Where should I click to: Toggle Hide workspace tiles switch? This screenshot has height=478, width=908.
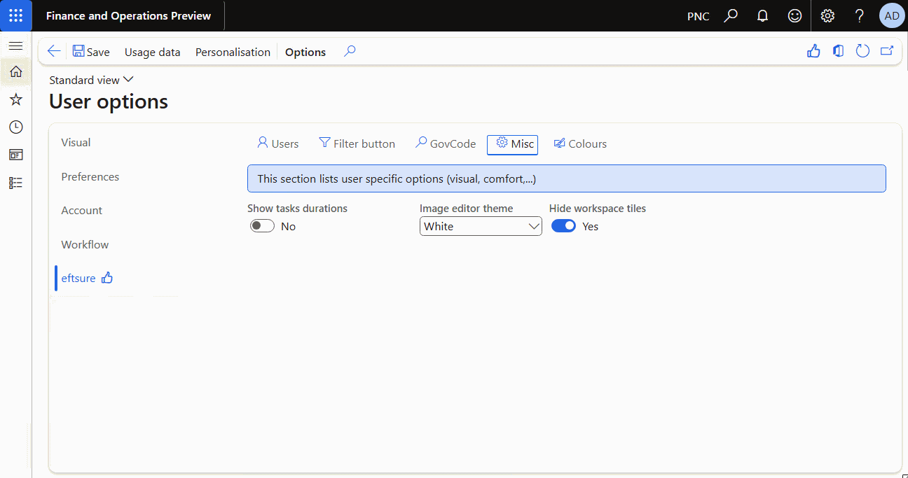click(x=563, y=226)
